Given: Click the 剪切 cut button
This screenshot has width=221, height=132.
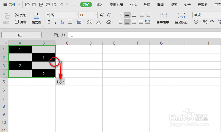Looking at the screenshot, I should [21, 15].
